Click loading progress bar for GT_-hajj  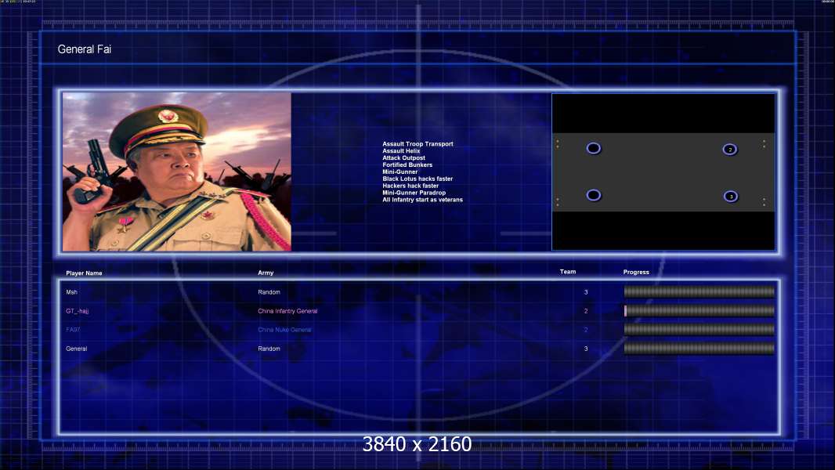pos(699,311)
